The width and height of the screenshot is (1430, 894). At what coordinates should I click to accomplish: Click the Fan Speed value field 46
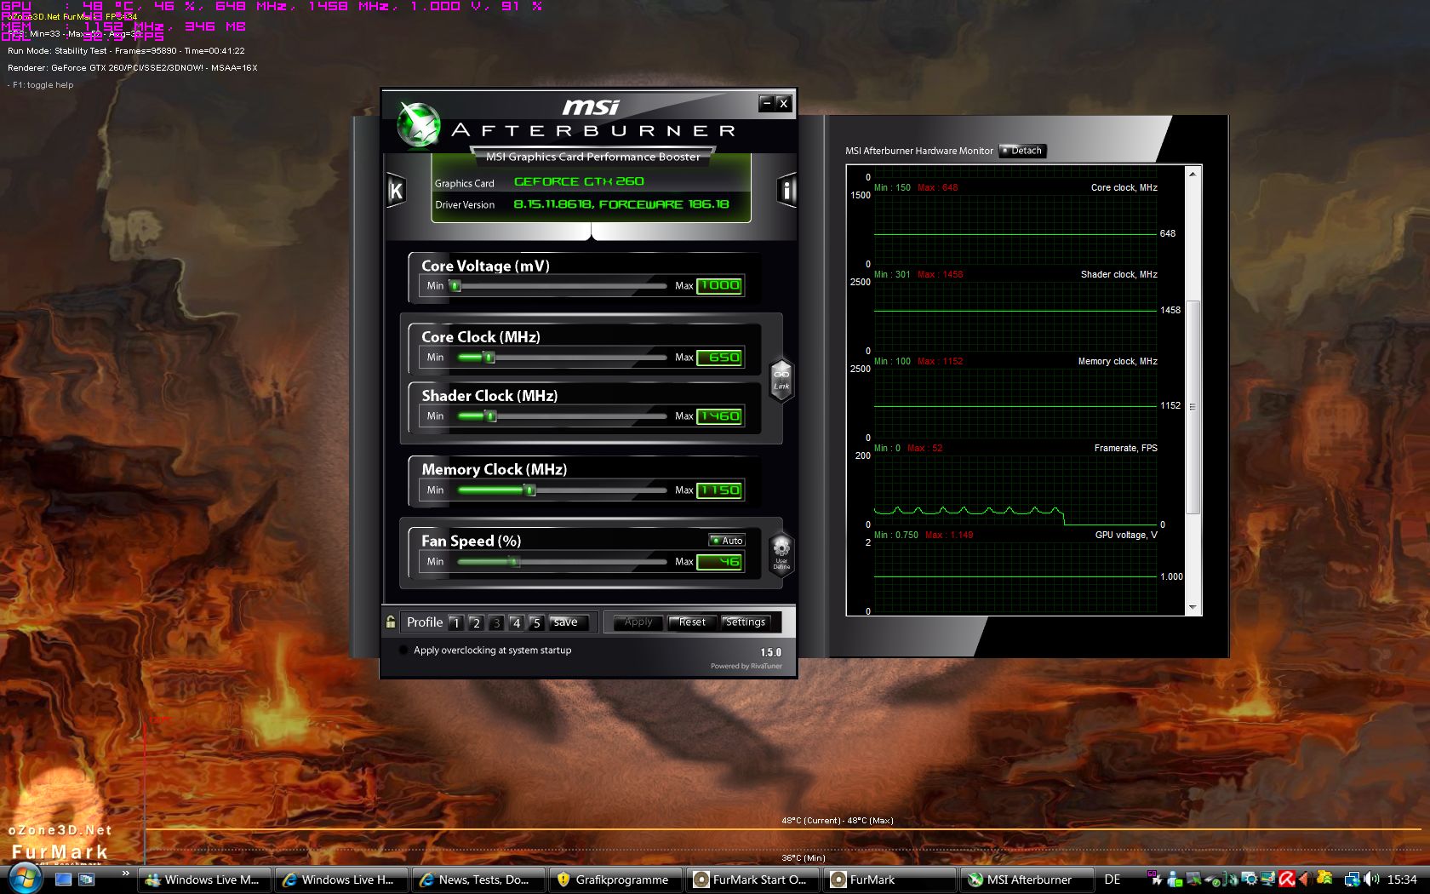(720, 562)
